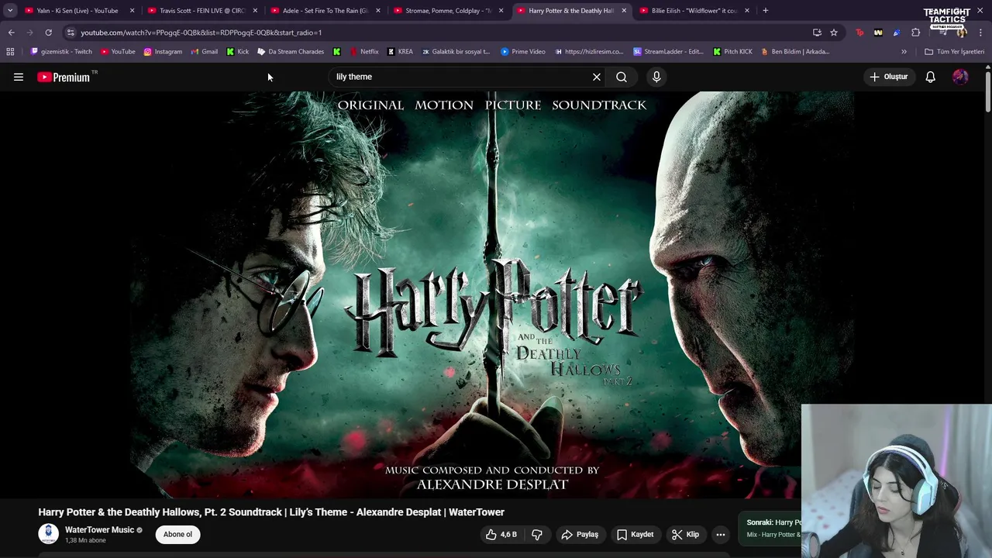
Task: Open the 'Oluştur' create button
Action: tap(888, 77)
